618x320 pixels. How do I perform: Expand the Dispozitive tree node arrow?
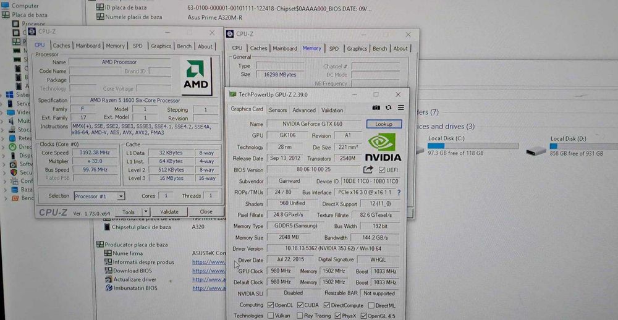click(x=5, y=155)
